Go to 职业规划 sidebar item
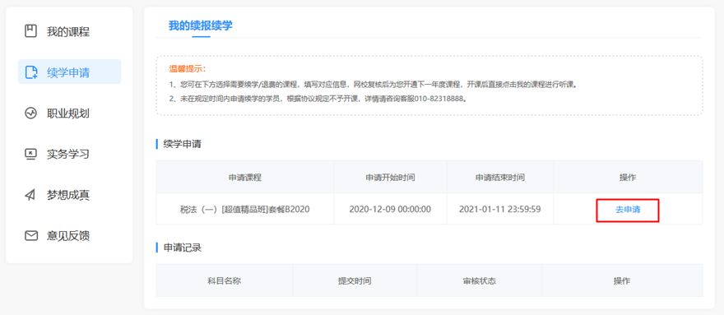 pyautogui.click(x=69, y=113)
